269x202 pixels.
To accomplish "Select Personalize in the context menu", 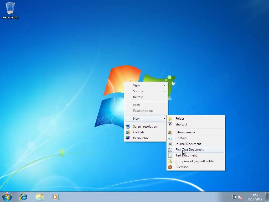I will [x=146, y=138].
